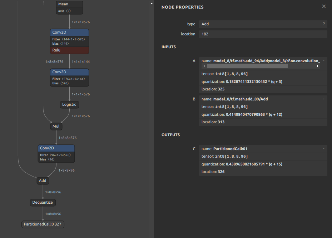The image size is (332, 238).
Task: Click the Relu activation bar inside Conv2D
Action: 69,50
